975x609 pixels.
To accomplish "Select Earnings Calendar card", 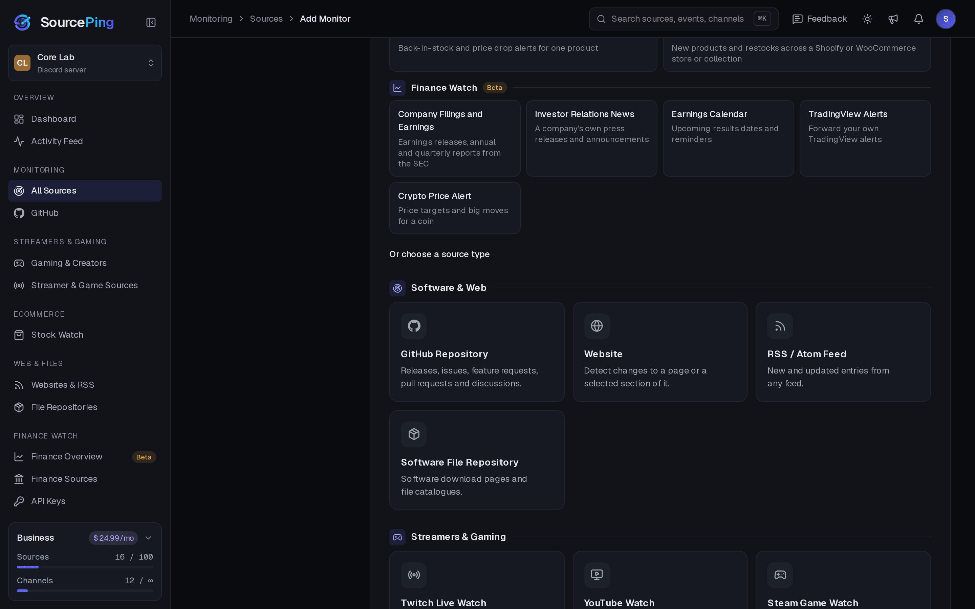I will coord(729,139).
